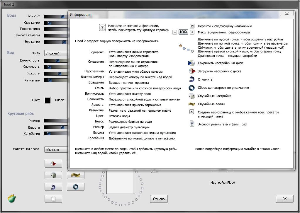Click the ring icon beside Сброс text
The height and width of the screenshot is (213, 300).
[191, 88]
